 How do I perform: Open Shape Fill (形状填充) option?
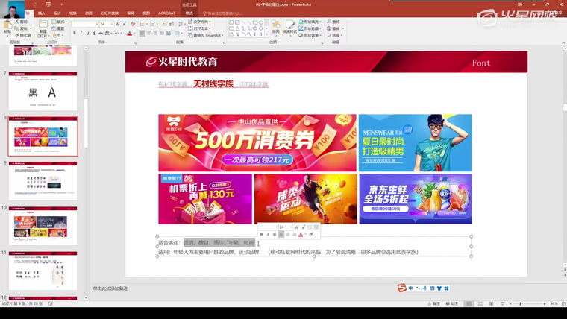[x=311, y=22]
